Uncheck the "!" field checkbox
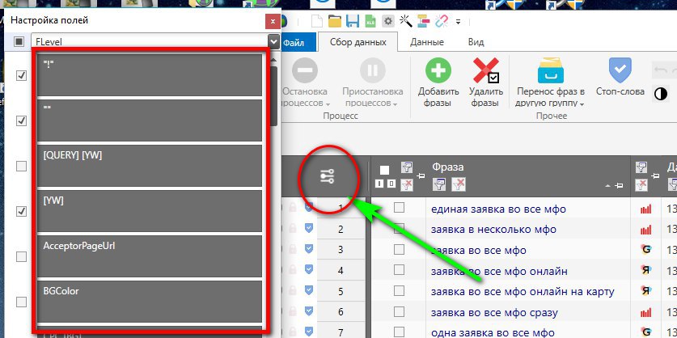 click(x=21, y=75)
